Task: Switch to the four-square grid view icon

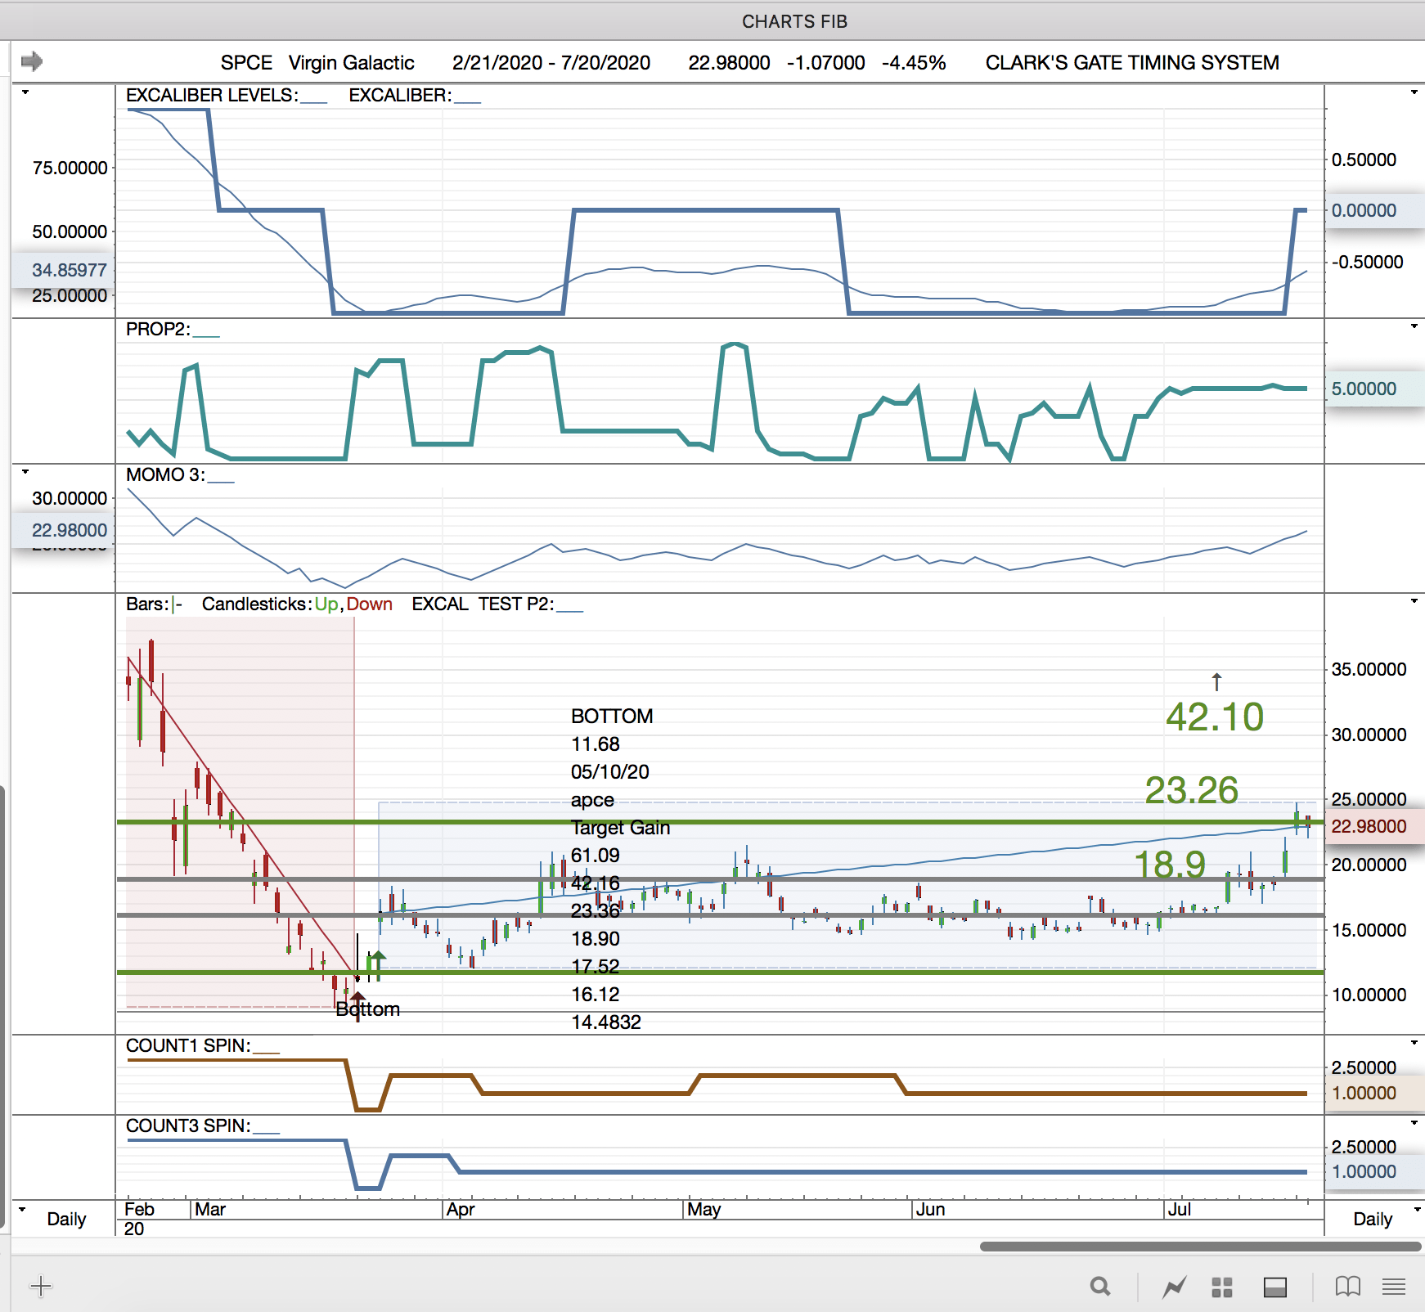Action: point(1222,1287)
